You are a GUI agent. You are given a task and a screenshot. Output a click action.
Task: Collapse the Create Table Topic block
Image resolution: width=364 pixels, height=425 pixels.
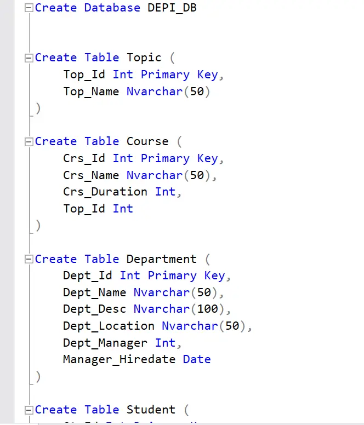click(x=29, y=58)
